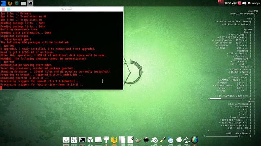Open the blank document dock icon
Screen dimensions: 261x146
pyautogui.click(x=122, y=140)
